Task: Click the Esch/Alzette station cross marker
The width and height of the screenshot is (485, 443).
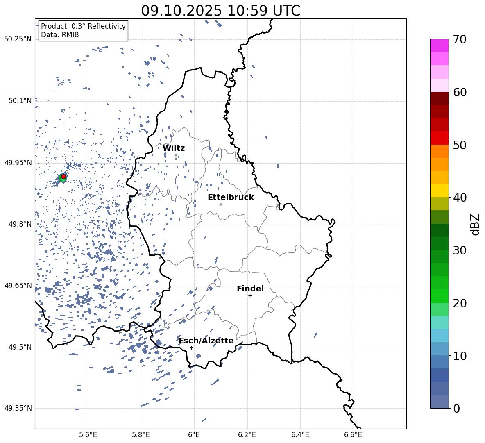Action: click(191, 348)
